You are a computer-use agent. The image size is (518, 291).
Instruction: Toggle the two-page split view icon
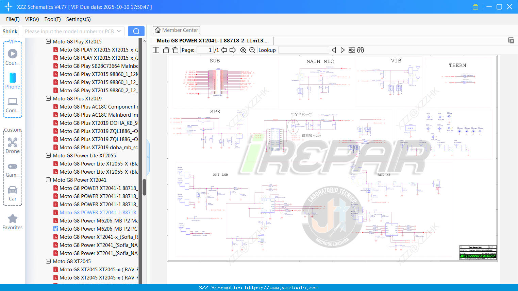(156, 50)
